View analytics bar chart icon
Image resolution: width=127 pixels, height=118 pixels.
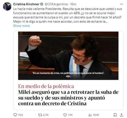point(90,115)
